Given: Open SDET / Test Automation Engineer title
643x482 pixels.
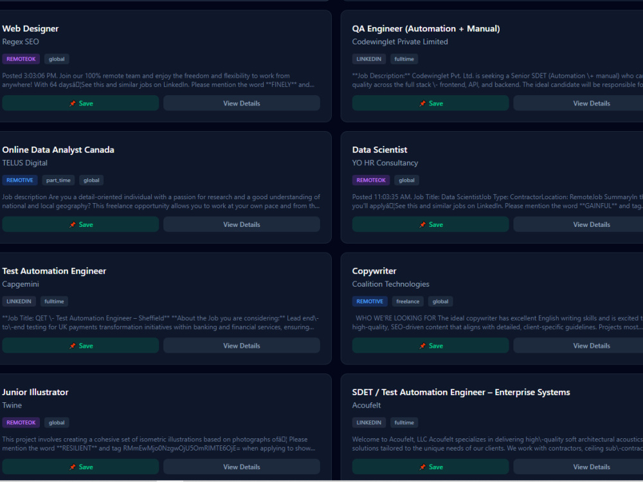Looking at the screenshot, I should coord(461,392).
